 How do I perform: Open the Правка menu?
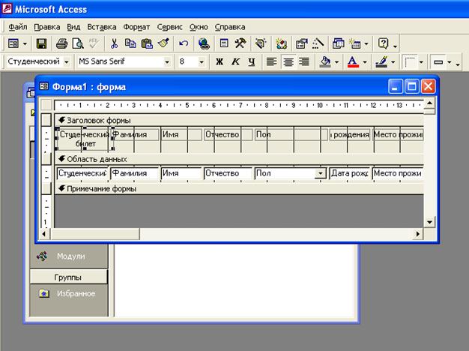pyautogui.click(x=47, y=27)
